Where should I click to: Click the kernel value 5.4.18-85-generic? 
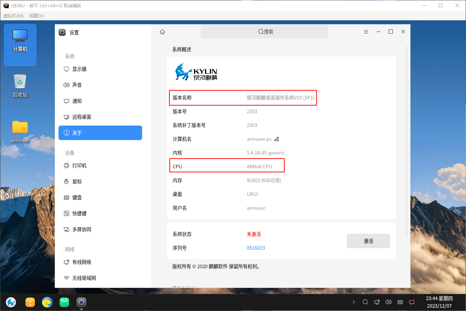266,153
